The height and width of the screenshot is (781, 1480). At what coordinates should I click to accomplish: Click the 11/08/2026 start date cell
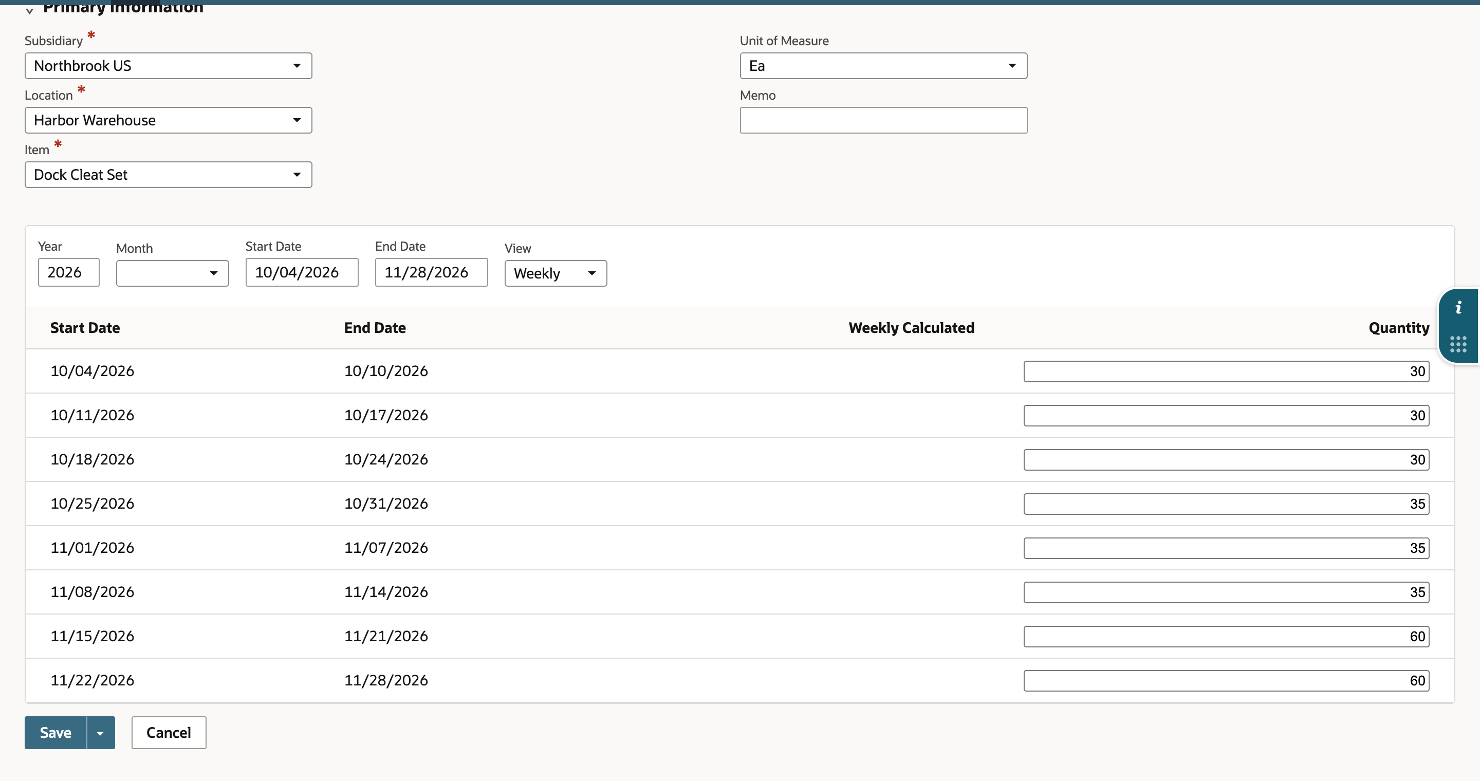92,592
